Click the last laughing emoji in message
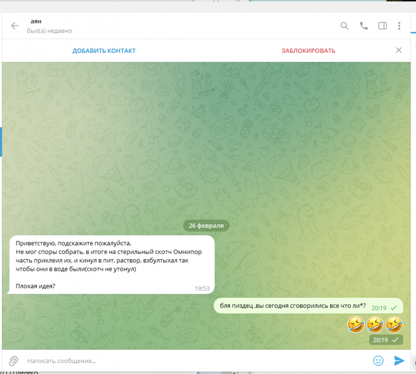The width and height of the screenshot is (416, 374). [394, 325]
